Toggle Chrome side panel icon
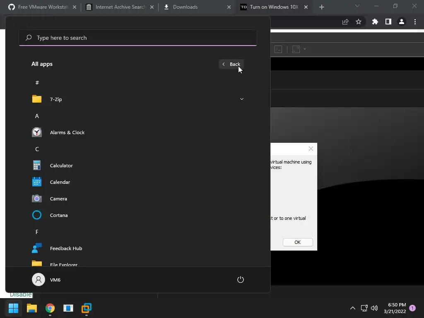 coord(388,22)
